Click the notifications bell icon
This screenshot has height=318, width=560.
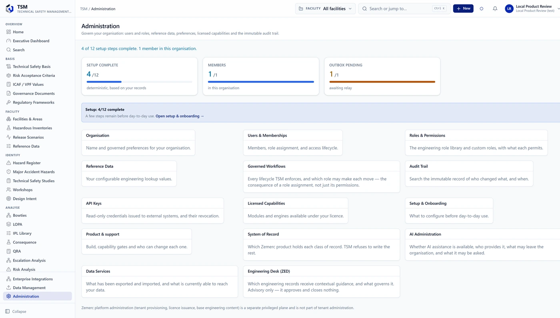click(495, 8)
